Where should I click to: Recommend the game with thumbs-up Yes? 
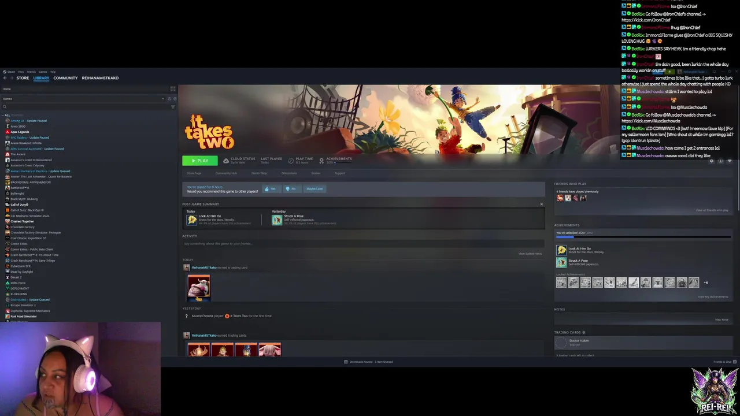point(271,189)
